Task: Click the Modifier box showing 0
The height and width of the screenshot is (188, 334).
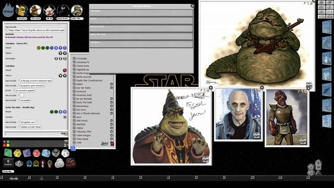Action: pos(8,162)
